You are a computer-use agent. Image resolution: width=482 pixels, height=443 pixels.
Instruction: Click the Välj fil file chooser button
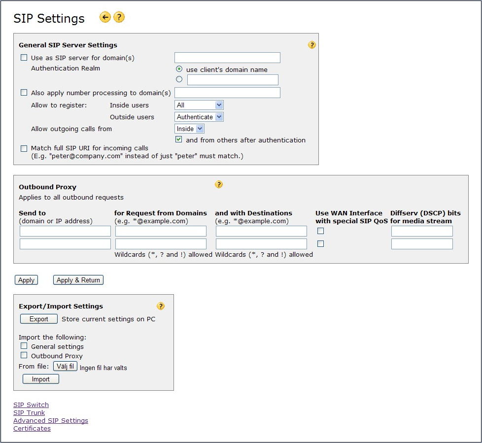pos(65,366)
